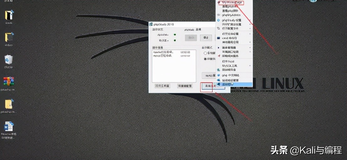Click the 快捷键配置 button
Viewport: 347px width, 160px height.
pyautogui.click(x=184, y=86)
